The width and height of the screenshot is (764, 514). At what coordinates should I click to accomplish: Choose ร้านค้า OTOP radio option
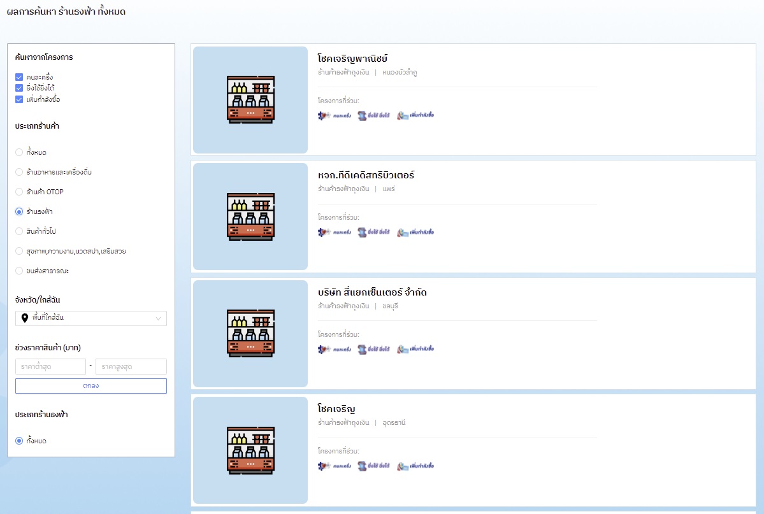[19, 192]
